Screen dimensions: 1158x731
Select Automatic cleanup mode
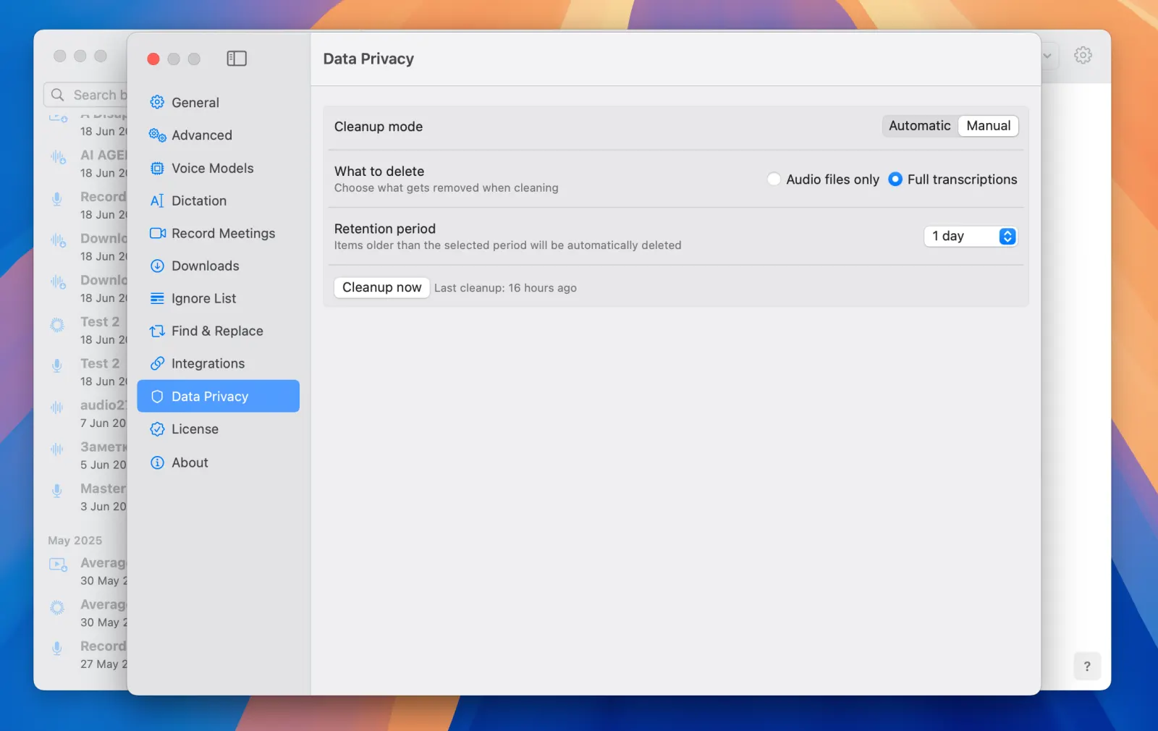pyautogui.click(x=919, y=126)
